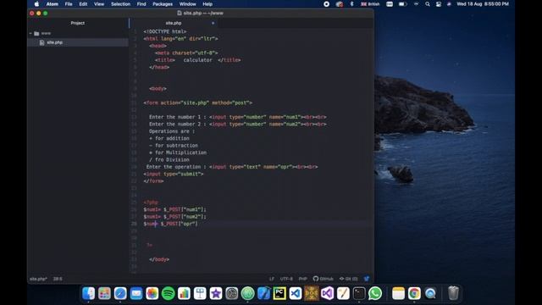Open the Selection menu

pyautogui.click(x=120, y=4)
